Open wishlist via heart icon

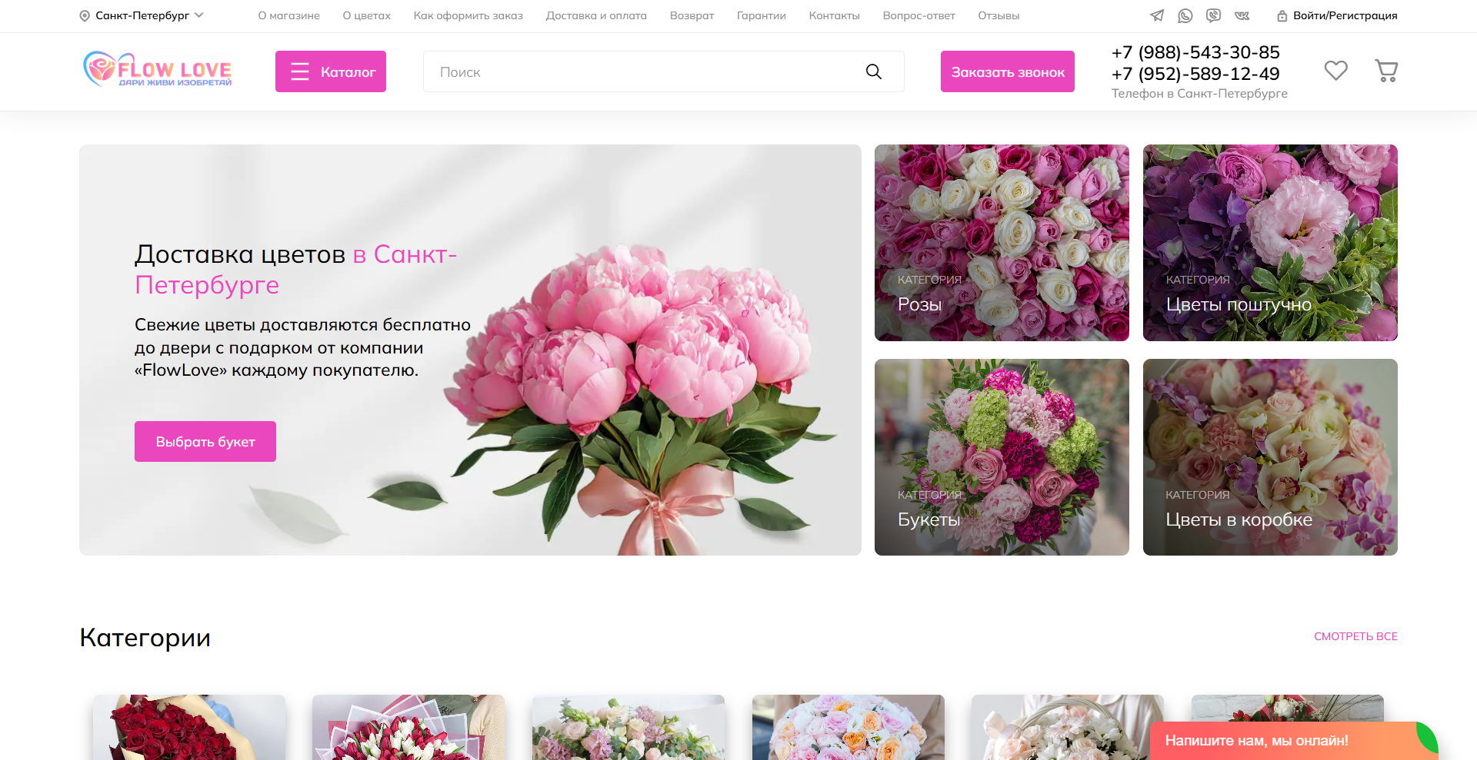(x=1335, y=71)
